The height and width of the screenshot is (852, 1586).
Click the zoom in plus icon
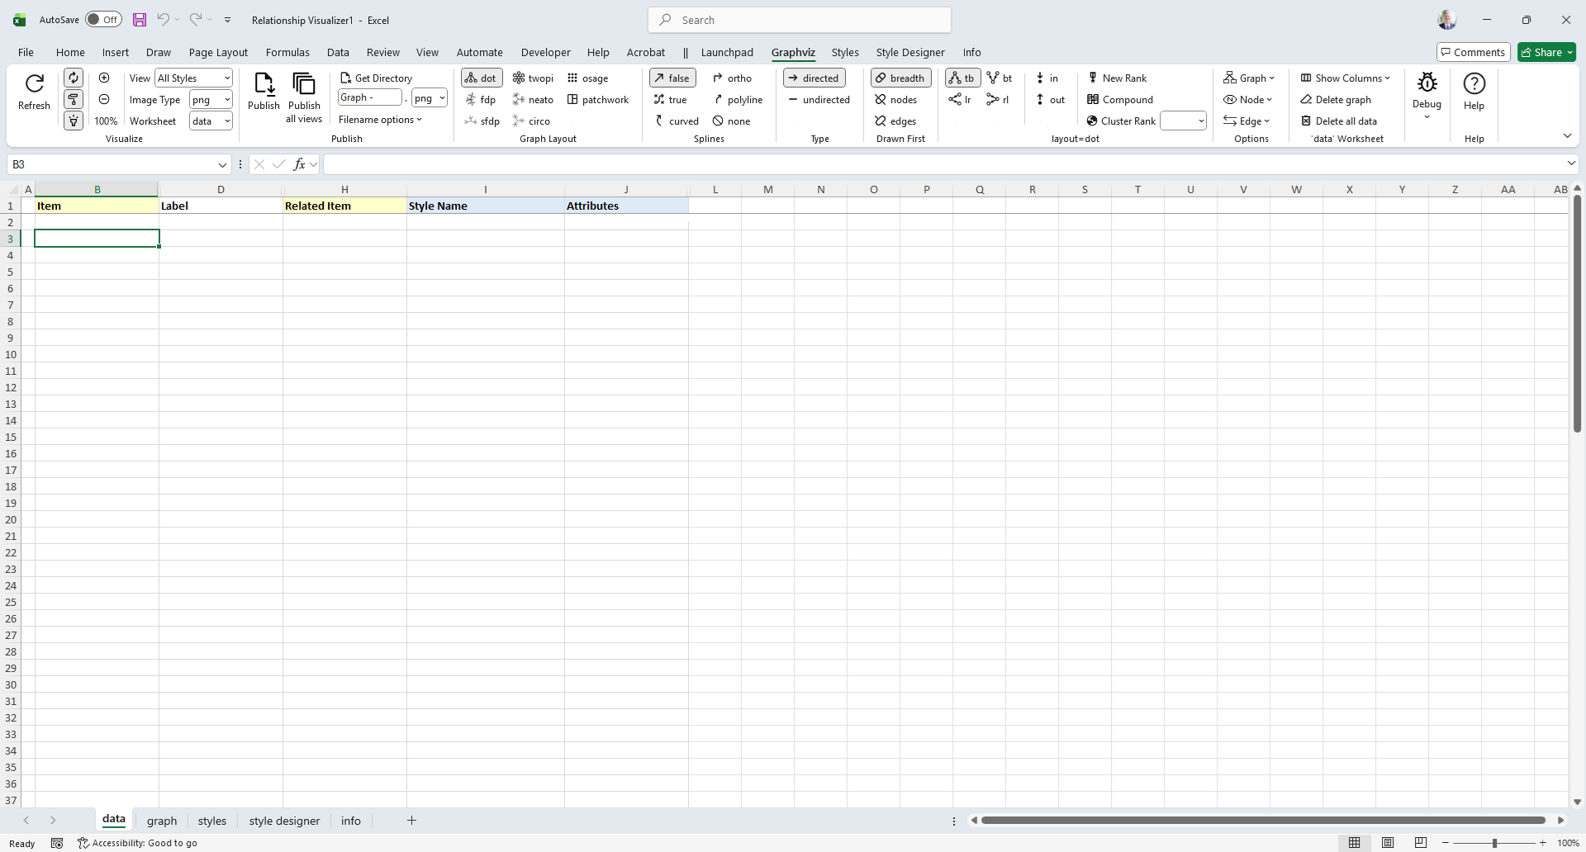tap(104, 78)
